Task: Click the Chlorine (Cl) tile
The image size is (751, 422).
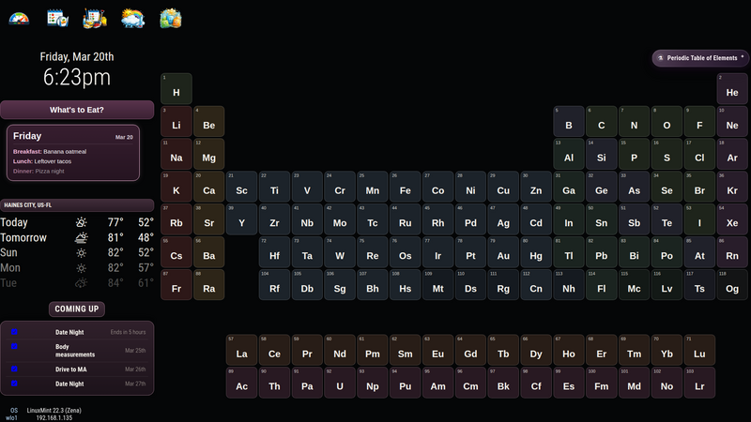Action: pos(699,154)
